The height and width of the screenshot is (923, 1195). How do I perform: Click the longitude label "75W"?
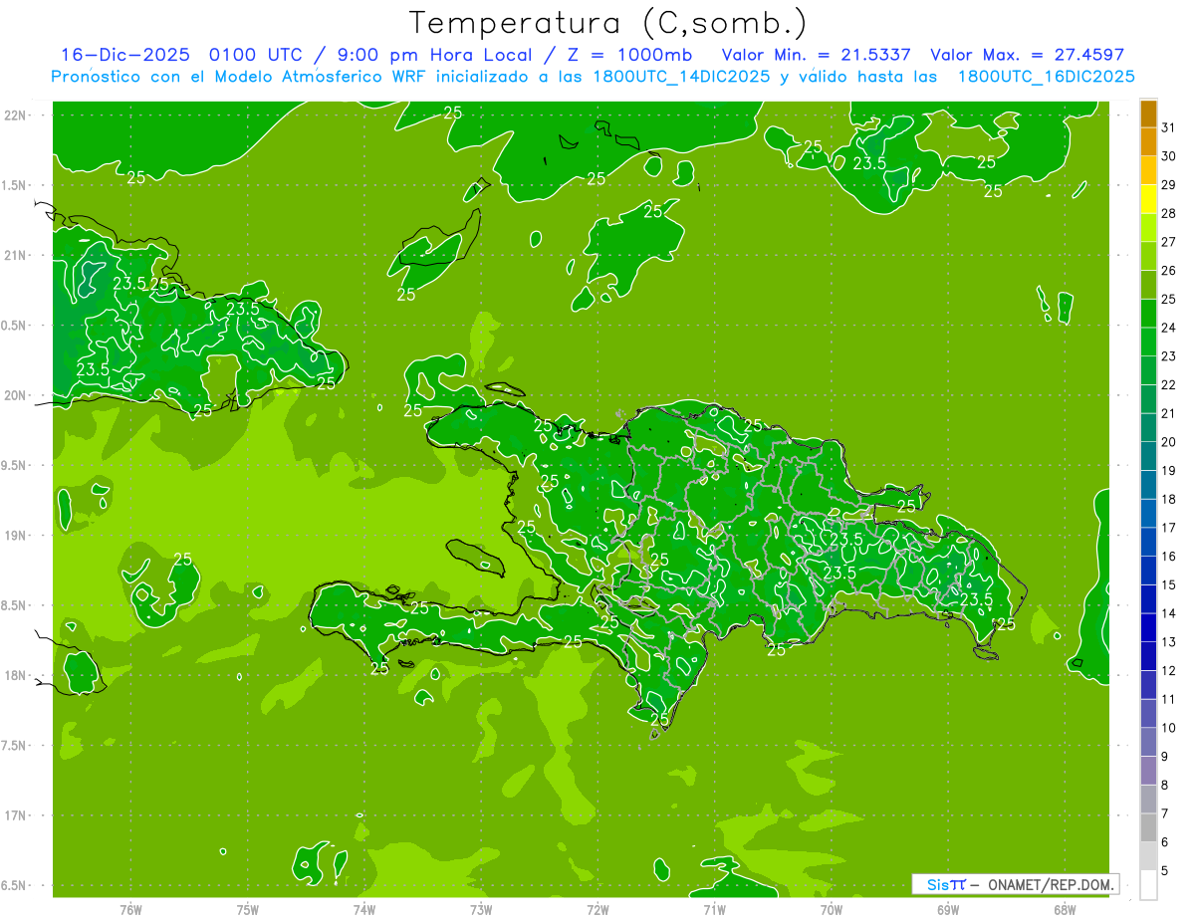248,910
